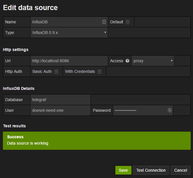This screenshot has height=178, width=193.
Task: Enable the Default checkbox
Action: click(128, 22)
